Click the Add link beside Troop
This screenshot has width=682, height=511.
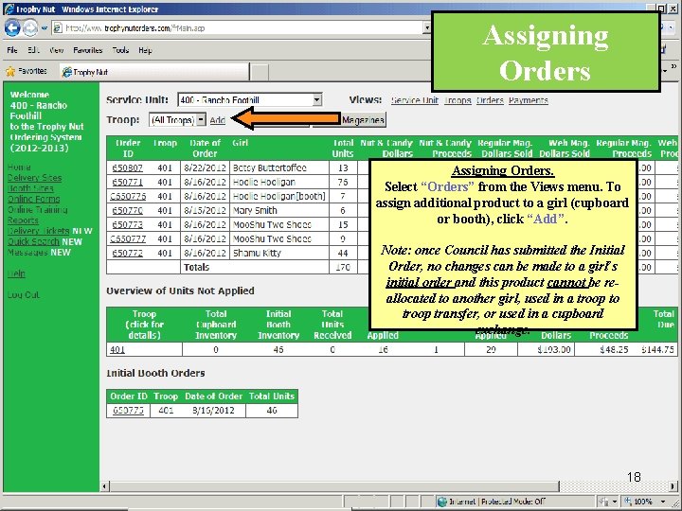[218, 120]
